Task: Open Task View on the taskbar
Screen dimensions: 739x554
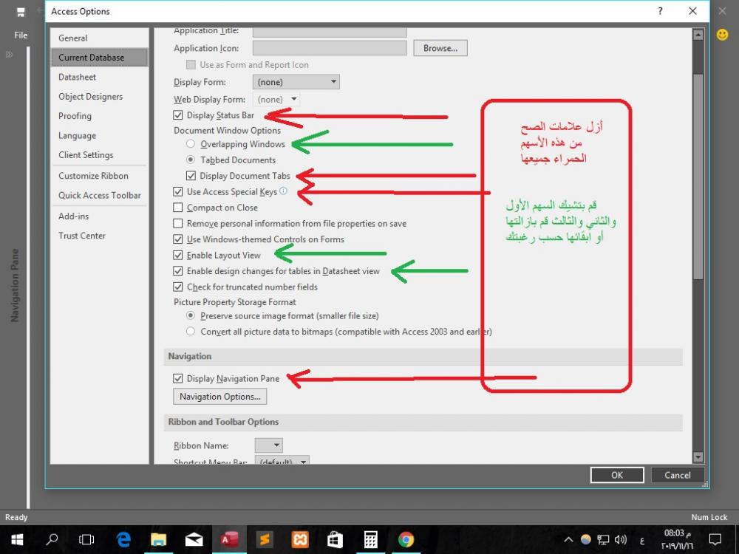Action: click(86, 539)
